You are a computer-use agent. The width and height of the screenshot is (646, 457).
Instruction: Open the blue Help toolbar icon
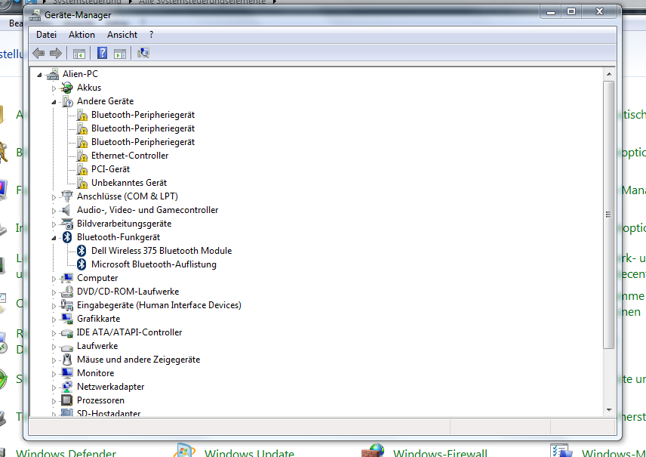[x=102, y=53]
